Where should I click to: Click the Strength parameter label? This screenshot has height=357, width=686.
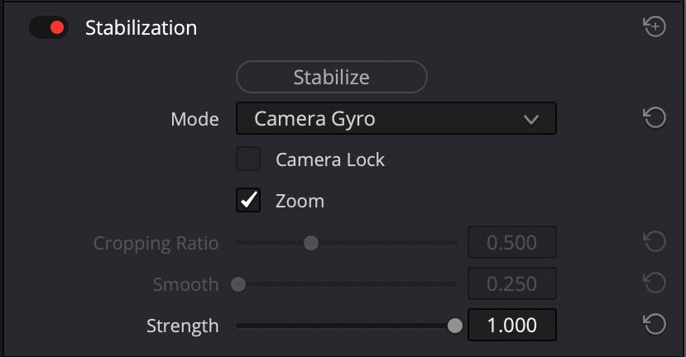(182, 326)
